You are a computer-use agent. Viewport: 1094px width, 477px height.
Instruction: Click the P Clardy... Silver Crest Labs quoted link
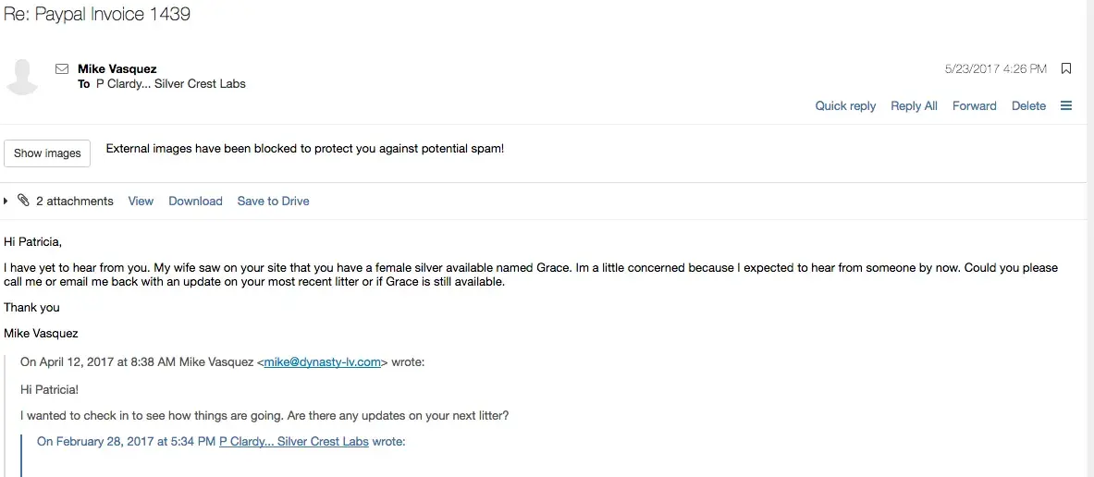click(293, 441)
